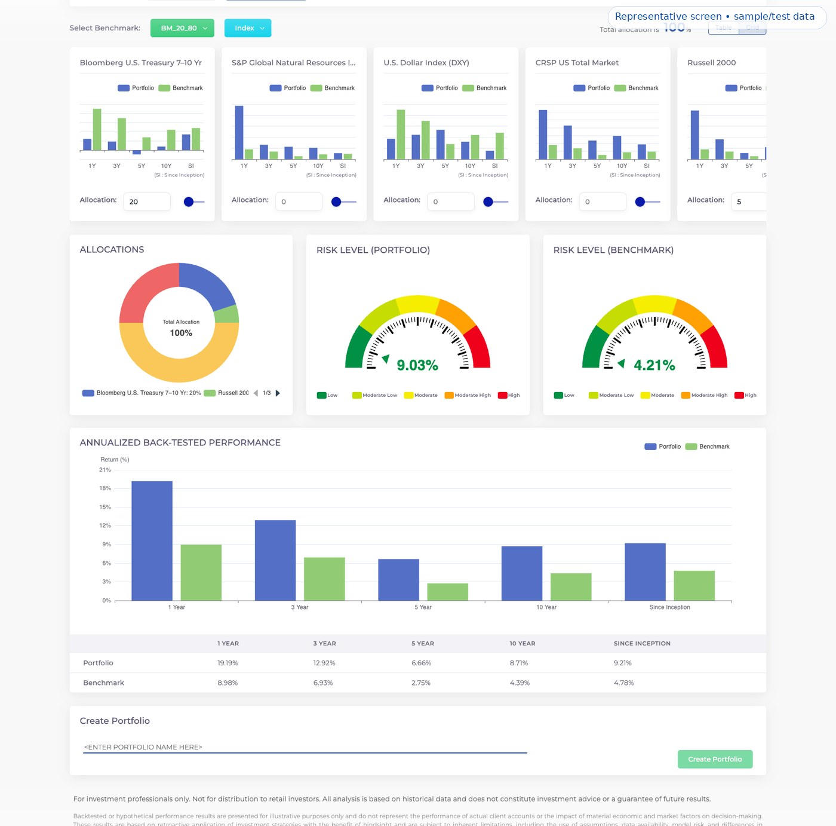Toggle Benchmark legend in U.S. Dollar Index card
This screenshot has height=826, width=836.
click(485, 88)
